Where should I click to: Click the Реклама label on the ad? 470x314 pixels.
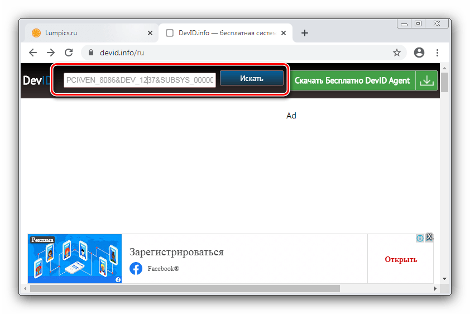pyautogui.click(x=42, y=240)
